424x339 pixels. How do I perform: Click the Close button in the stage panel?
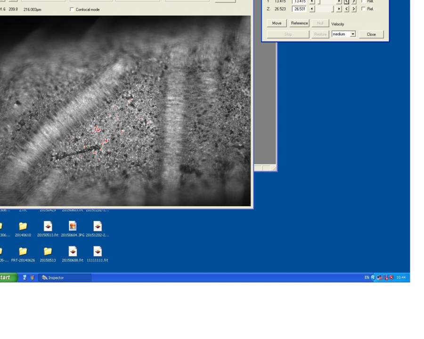pyautogui.click(x=371, y=34)
